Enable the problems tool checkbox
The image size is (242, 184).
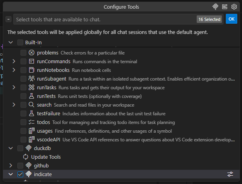tap(23, 53)
